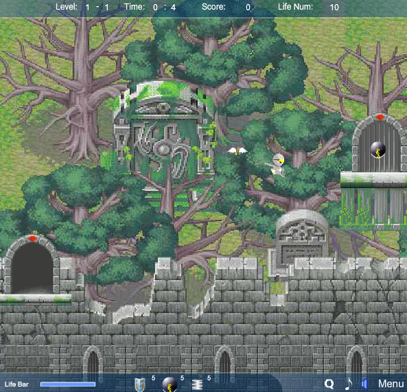Viewport: 407px width, 392px height.
Task: Click the dark arched entrance doorway
Action: 32,267
